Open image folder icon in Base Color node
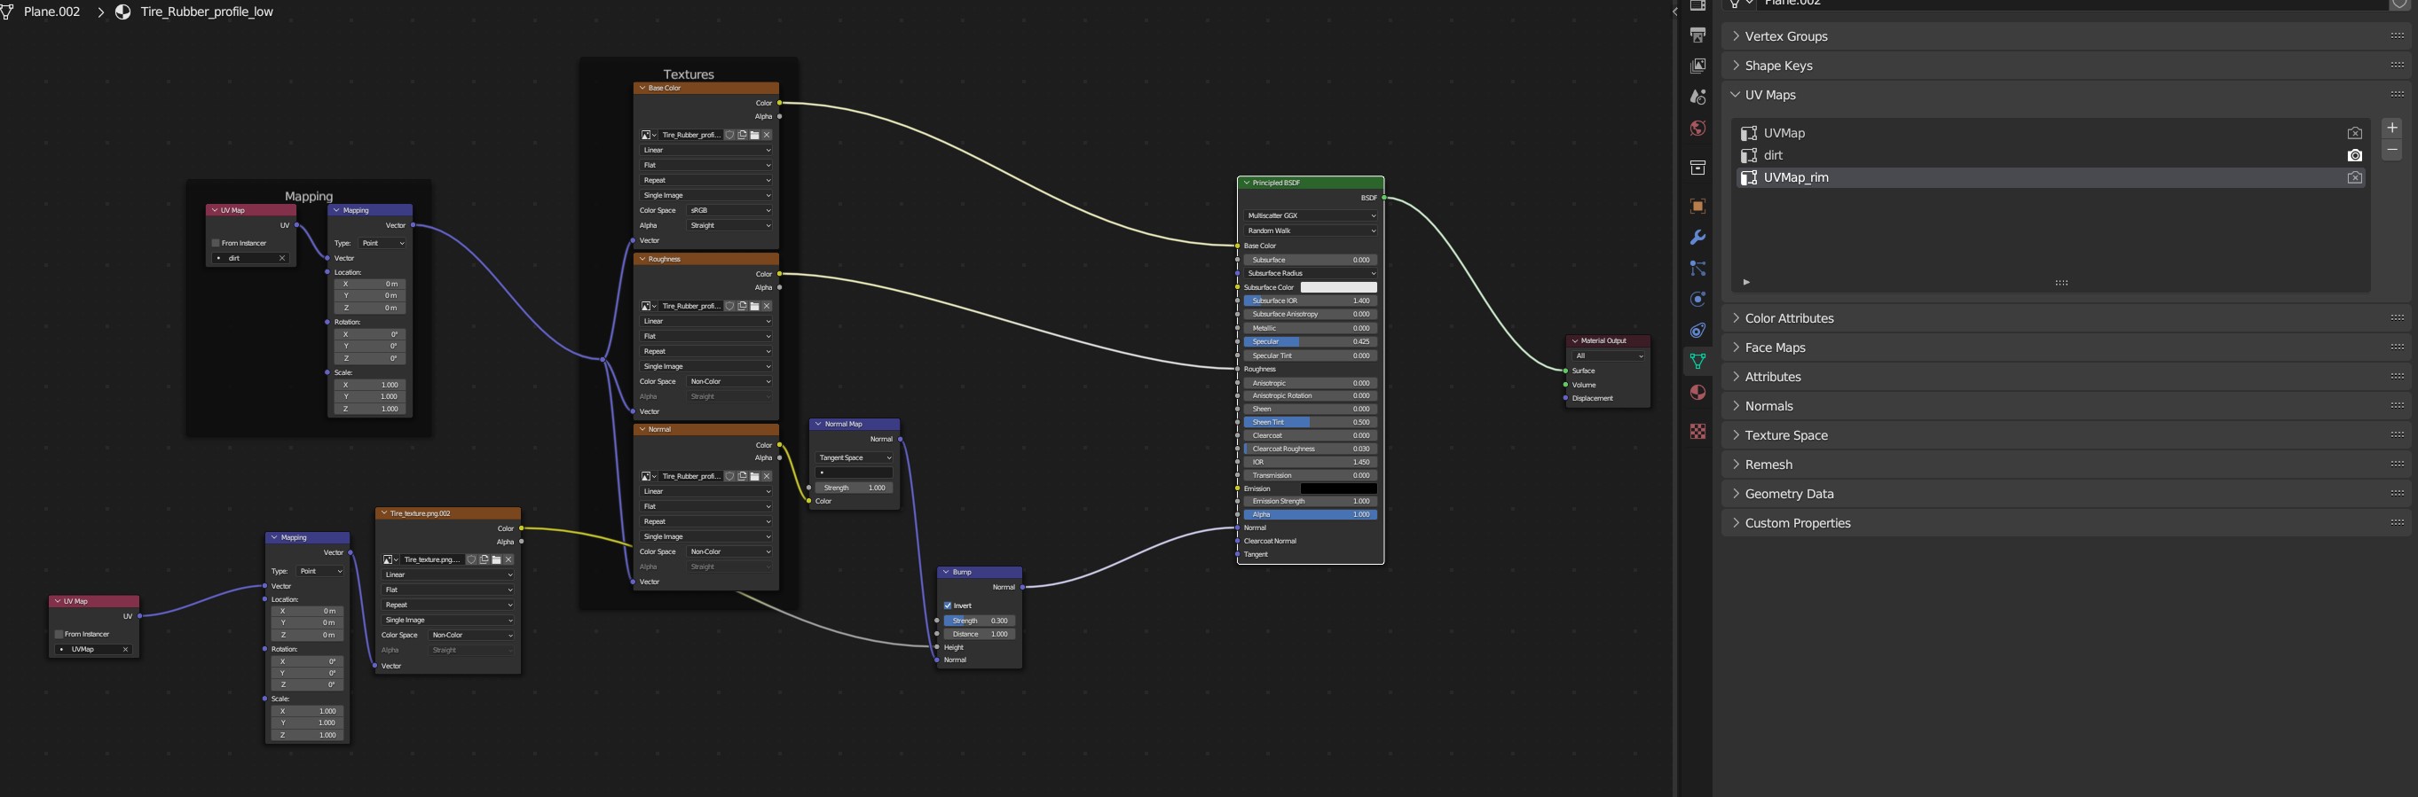This screenshot has height=797, width=2418. click(x=755, y=135)
